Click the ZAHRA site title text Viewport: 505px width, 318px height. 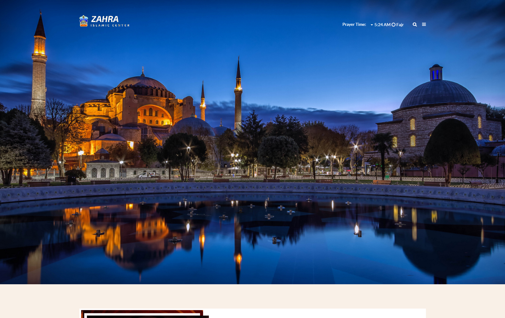pos(105,19)
